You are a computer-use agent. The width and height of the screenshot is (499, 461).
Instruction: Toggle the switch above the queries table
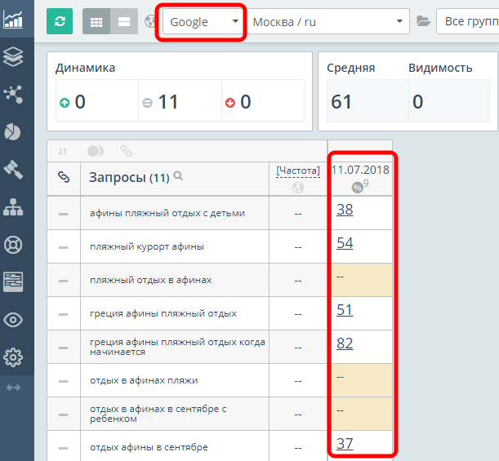96,151
